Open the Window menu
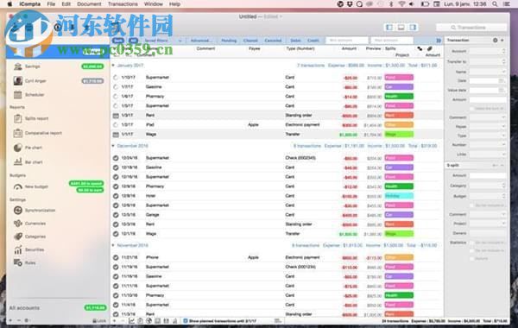This screenshot has width=518, height=328. (154, 4)
